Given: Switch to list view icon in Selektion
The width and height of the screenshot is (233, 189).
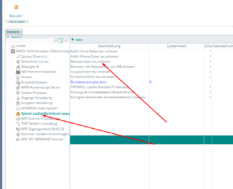Looking at the screenshot, I should pyautogui.click(x=66, y=41).
